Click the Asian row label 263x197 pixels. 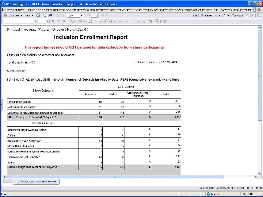11,135
